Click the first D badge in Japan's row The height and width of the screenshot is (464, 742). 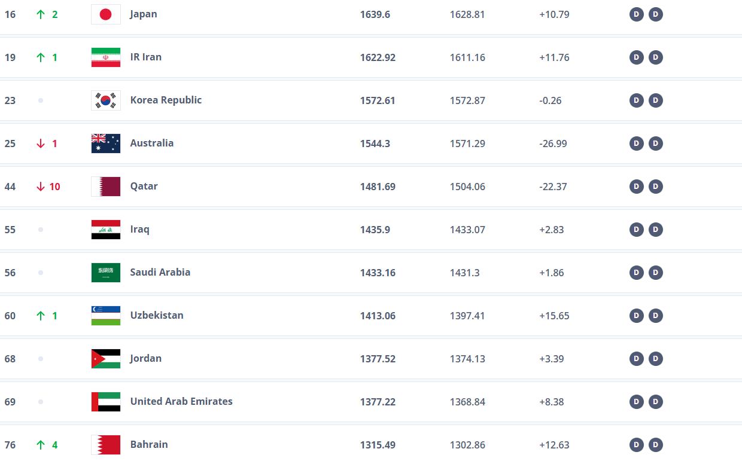[x=636, y=14]
